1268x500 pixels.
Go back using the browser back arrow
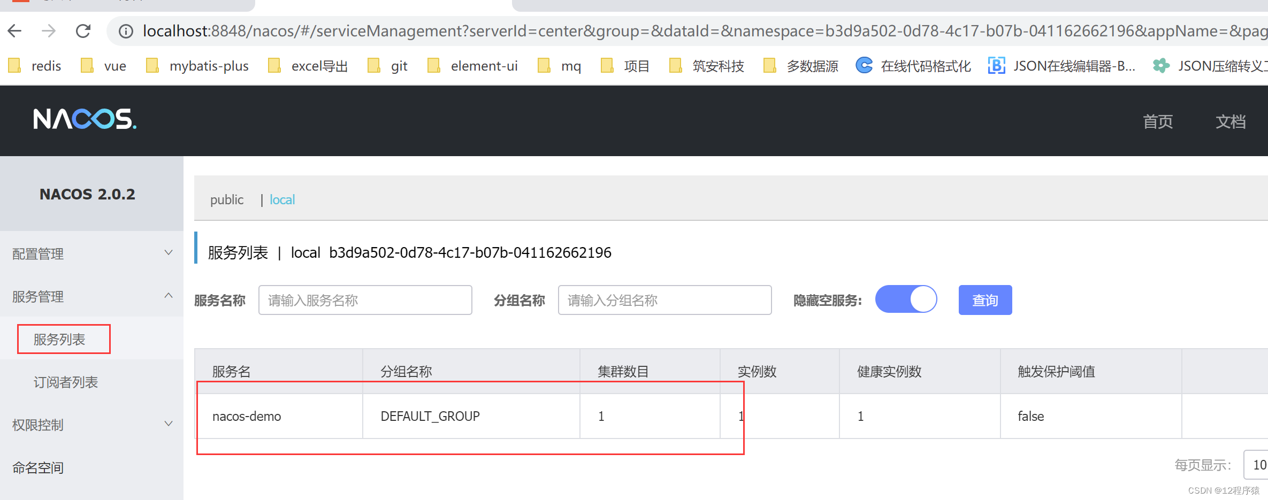coord(15,31)
